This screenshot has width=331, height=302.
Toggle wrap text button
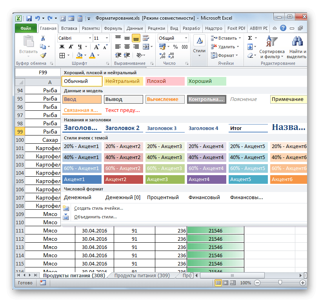pos(146,38)
